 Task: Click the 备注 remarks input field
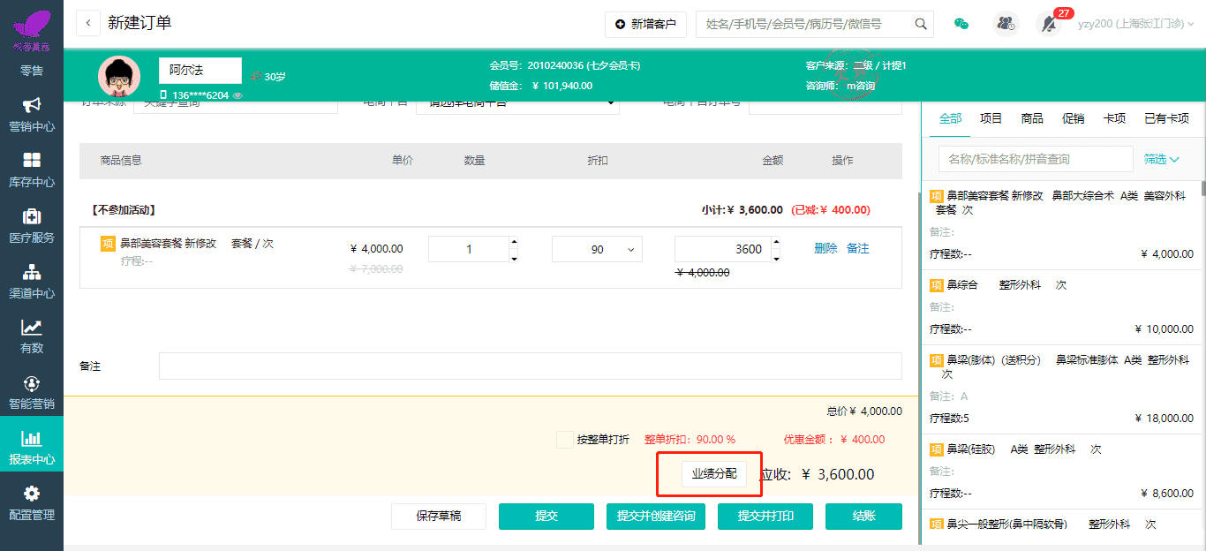(530, 366)
